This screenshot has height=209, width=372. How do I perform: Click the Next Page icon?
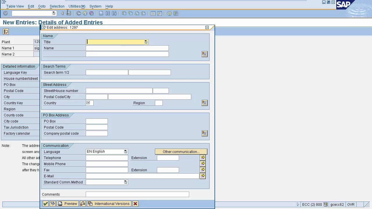pyautogui.click(x=137, y=13)
